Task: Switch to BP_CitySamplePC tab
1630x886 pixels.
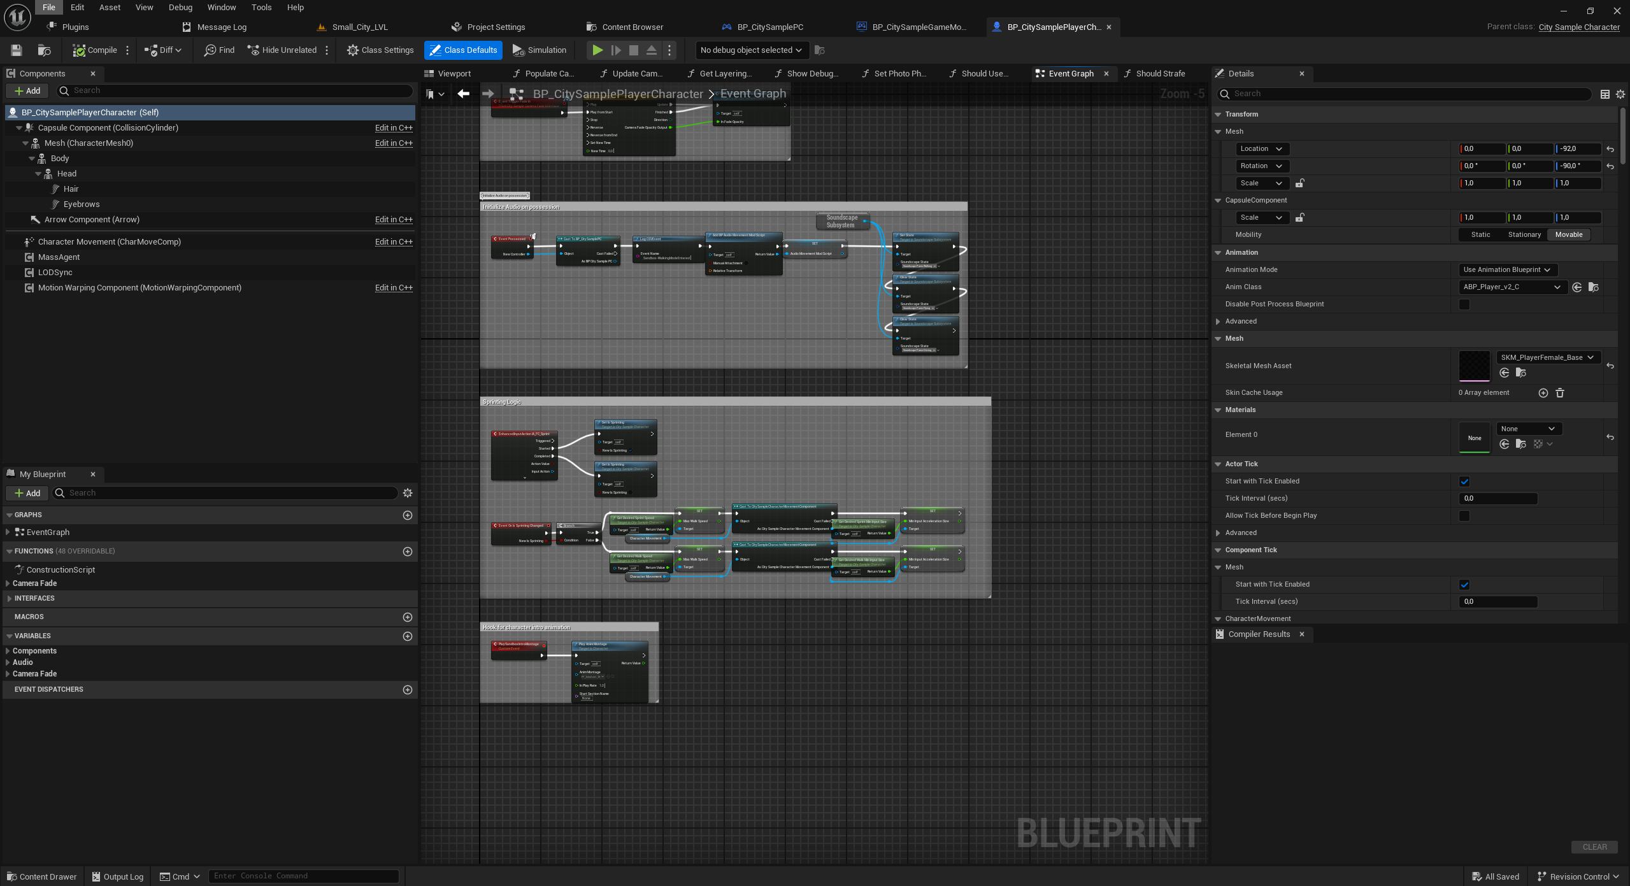Action: click(x=762, y=27)
